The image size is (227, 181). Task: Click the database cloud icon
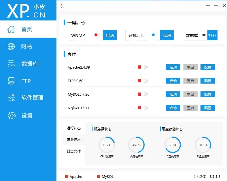click(11, 64)
